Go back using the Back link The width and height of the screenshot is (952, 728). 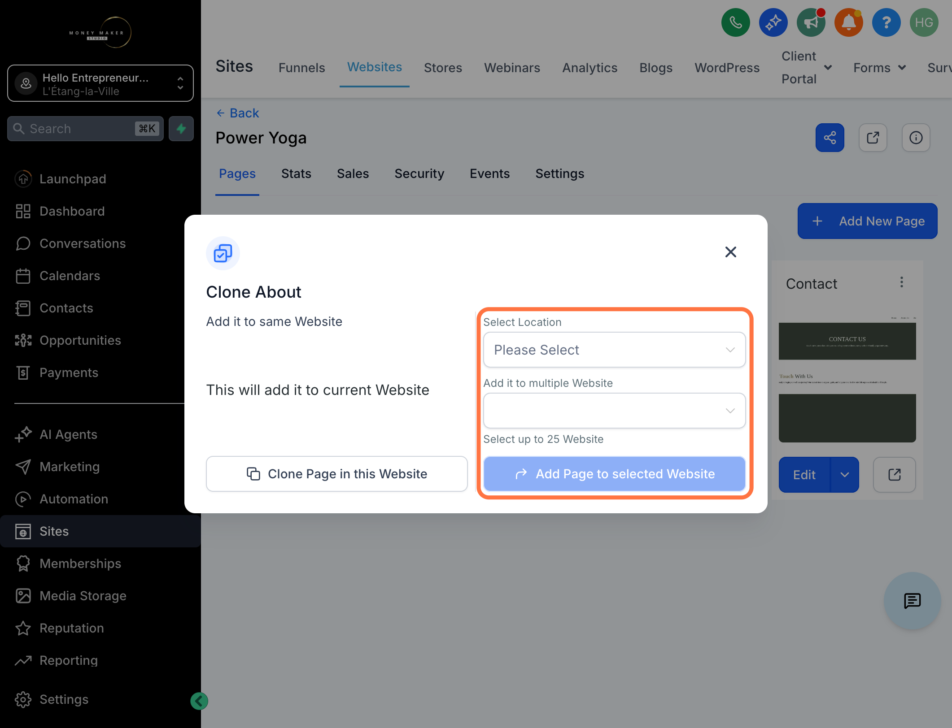click(238, 113)
